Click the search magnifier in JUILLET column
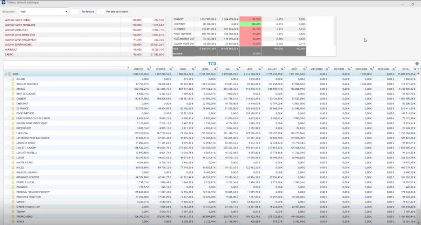The image size is (421, 225). [x=282, y=69]
